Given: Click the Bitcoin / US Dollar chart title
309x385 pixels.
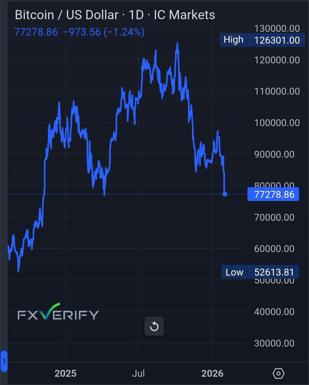Looking at the screenshot, I should pos(66,15).
